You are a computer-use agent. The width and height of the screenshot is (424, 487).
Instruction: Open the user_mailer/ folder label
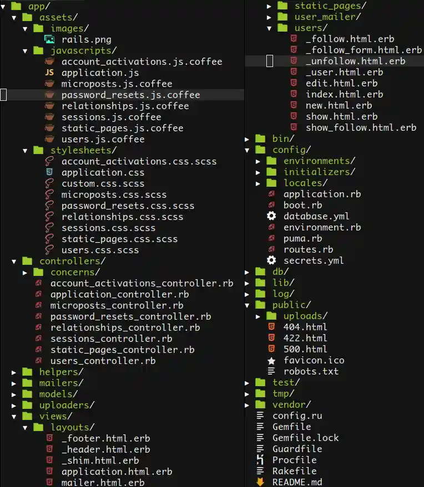coord(327,17)
